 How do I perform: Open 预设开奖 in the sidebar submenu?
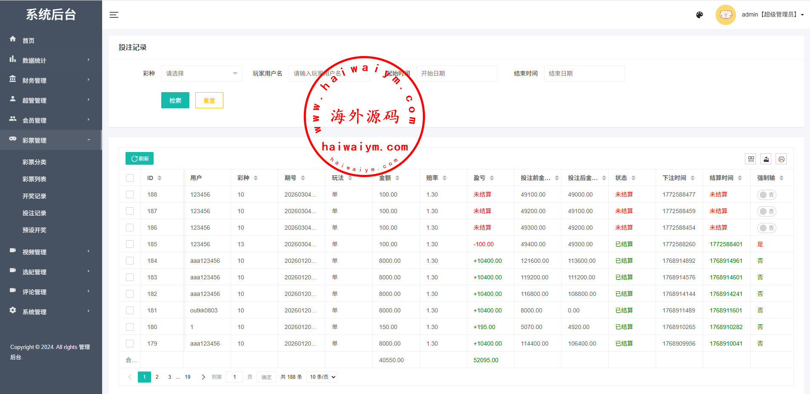(34, 230)
